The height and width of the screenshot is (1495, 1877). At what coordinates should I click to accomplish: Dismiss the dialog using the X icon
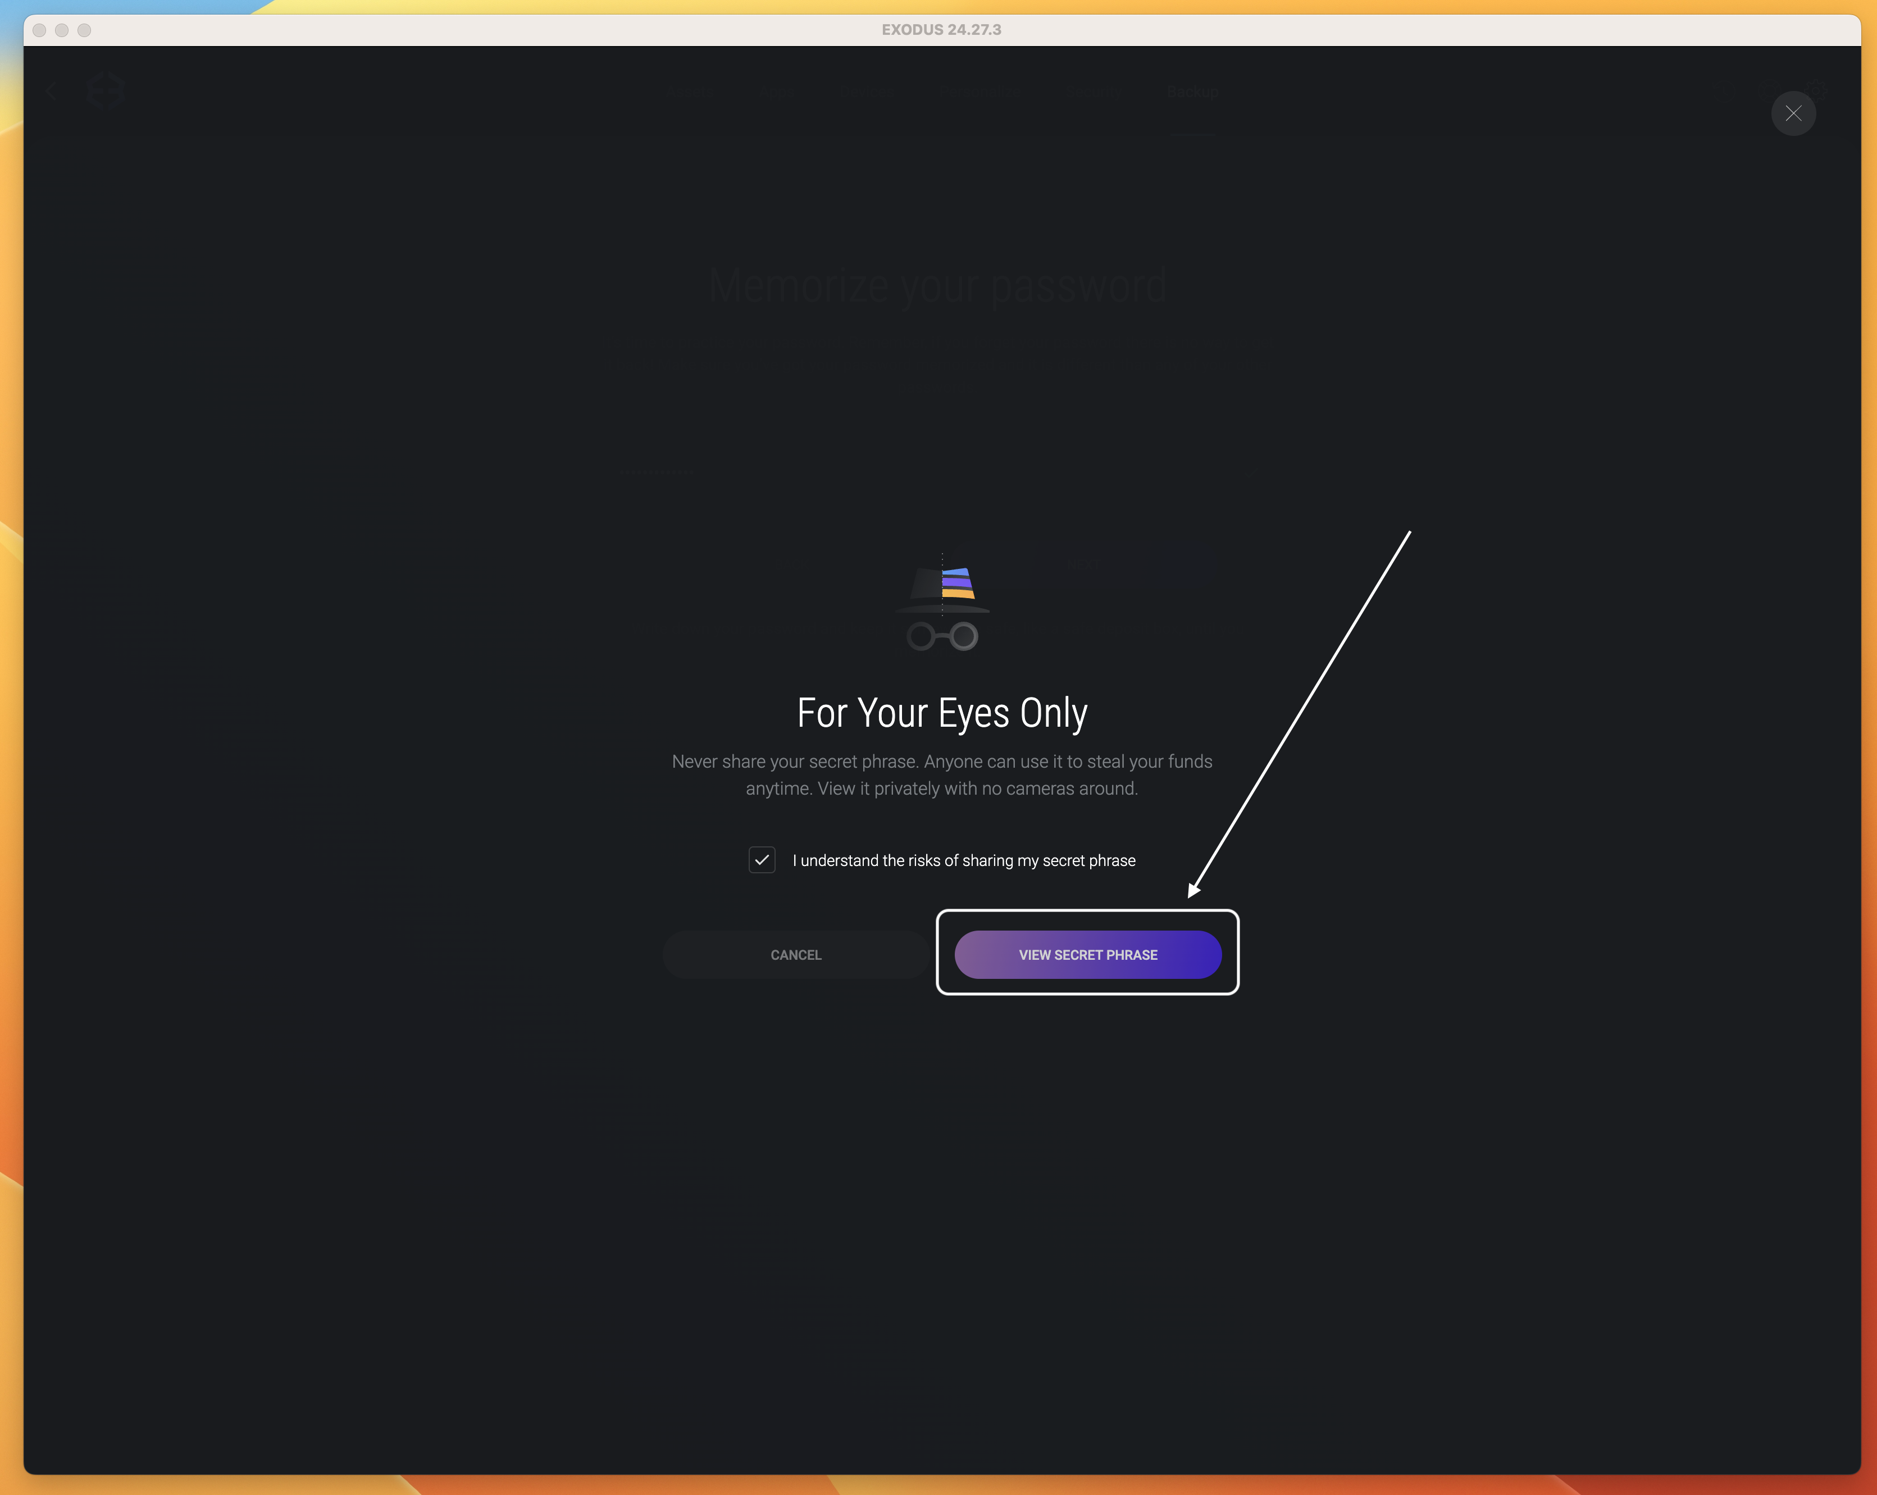(x=1793, y=113)
